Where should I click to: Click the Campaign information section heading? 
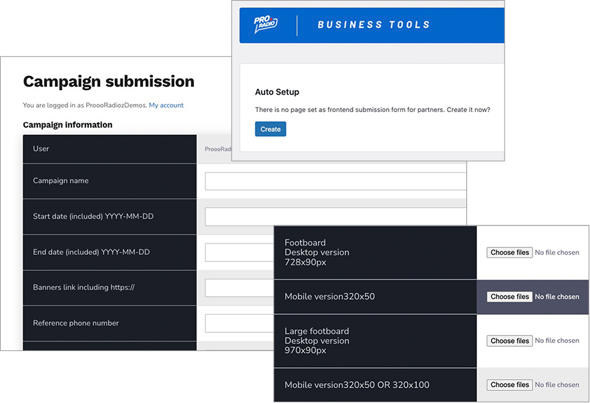tap(67, 125)
